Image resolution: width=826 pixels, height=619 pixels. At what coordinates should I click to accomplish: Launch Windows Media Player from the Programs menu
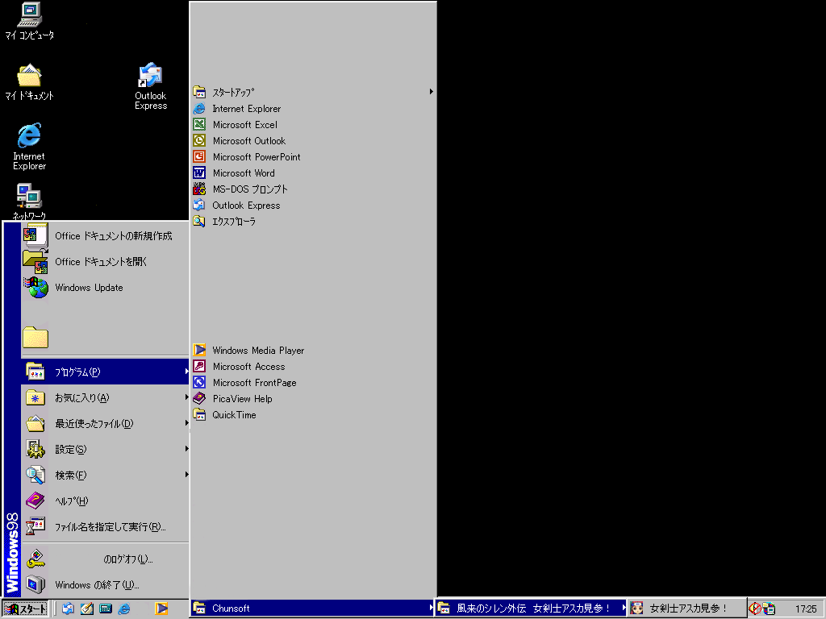point(313,350)
